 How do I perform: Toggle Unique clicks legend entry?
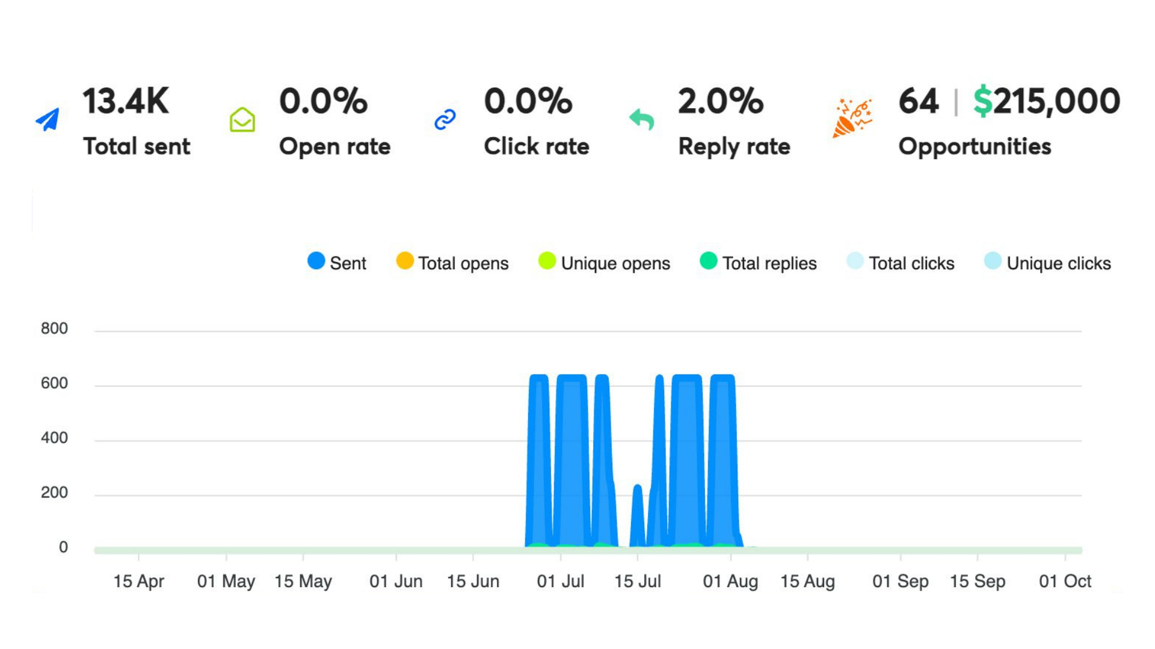tap(993, 261)
